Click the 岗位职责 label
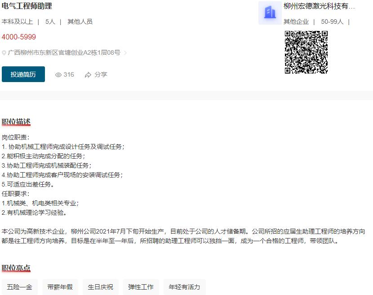The width and height of the screenshot is (373, 295). coord(15,137)
